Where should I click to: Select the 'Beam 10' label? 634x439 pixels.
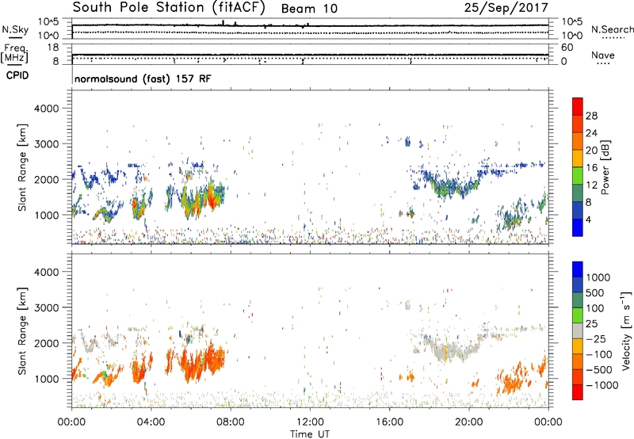[309, 9]
